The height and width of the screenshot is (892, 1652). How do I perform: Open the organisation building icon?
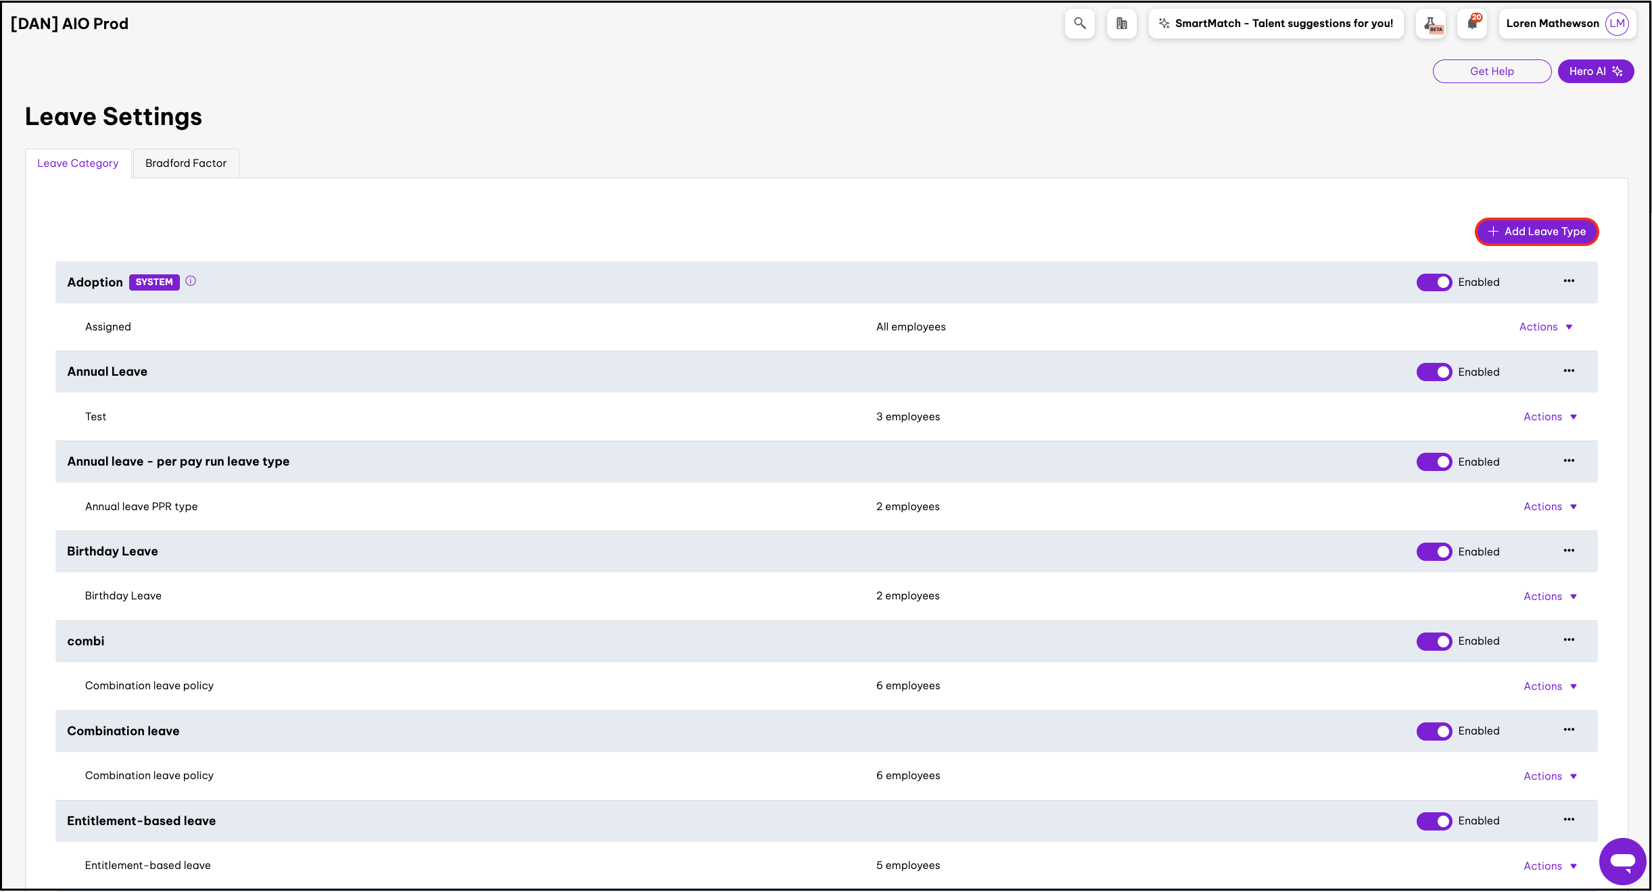click(1121, 24)
